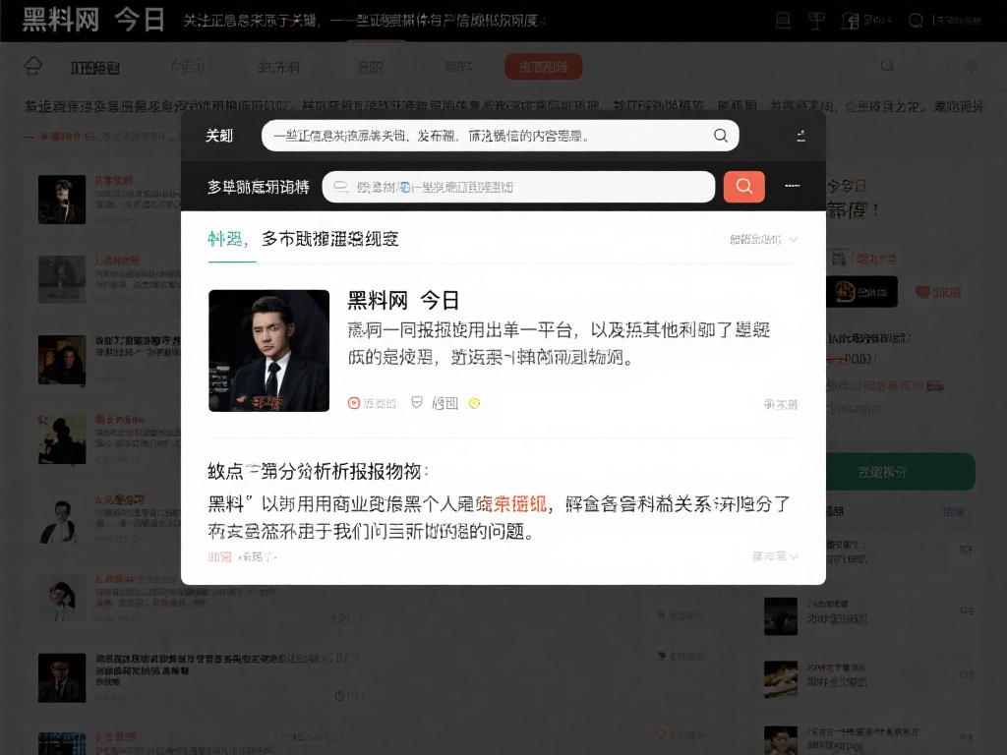The height and width of the screenshot is (755, 1007).
Task: Click the icon at the top-right corner of the modal
Action: tap(800, 136)
